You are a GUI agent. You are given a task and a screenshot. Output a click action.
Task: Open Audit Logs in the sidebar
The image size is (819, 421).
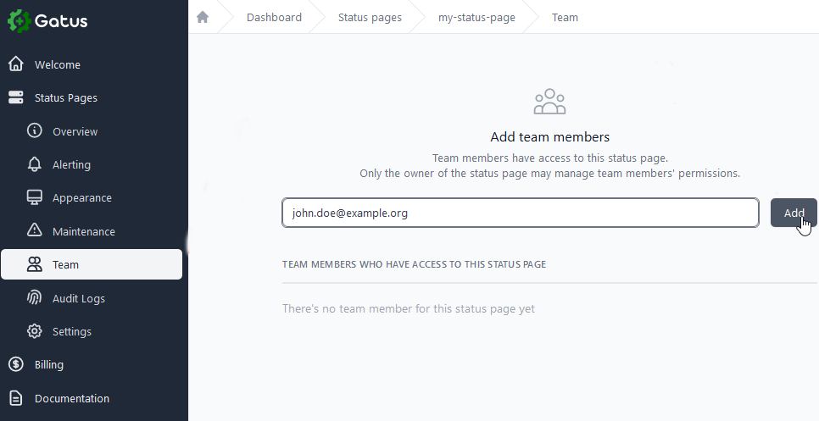click(79, 298)
